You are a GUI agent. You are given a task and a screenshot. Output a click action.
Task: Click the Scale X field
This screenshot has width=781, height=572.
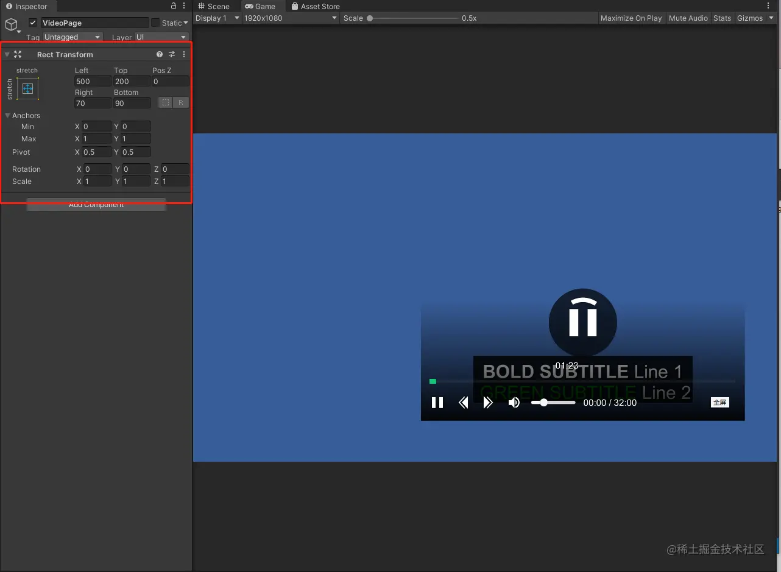point(97,182)
